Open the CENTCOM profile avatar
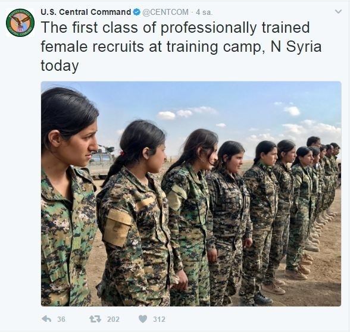This screenshot has height=332, width=350. click(20, 23)
